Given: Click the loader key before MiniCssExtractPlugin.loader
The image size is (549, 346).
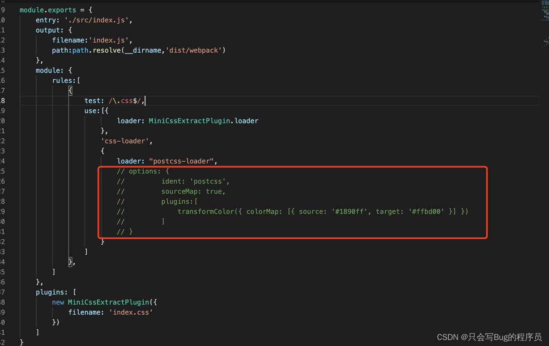Looking at the screenshot, I should 131,121.
